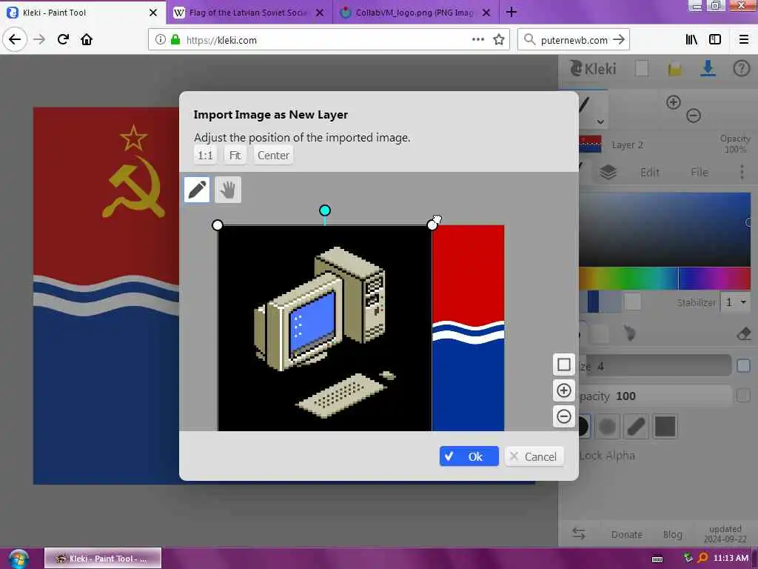Click the taskbar clock showing 11:13 AM
The width and height of the screenshot is (758, 569).
click(731, 558)
